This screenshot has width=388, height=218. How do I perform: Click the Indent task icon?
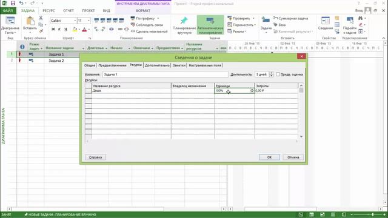coord(102,29)
